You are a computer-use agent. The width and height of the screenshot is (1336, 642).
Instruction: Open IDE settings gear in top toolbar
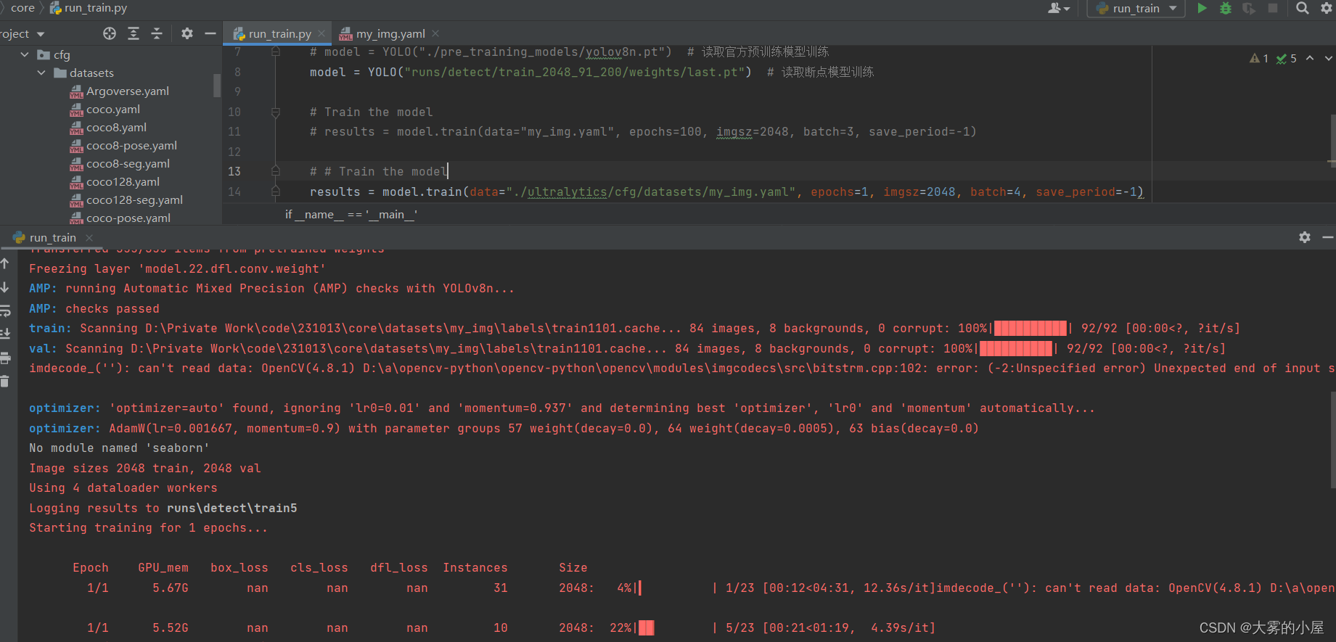1327,8
